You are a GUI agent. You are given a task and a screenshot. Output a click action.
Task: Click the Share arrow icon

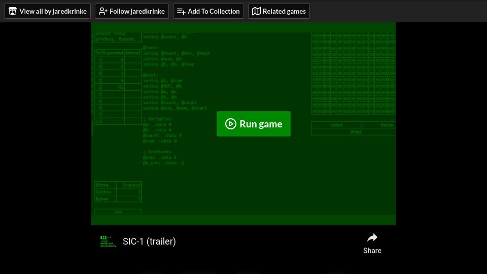372,238
